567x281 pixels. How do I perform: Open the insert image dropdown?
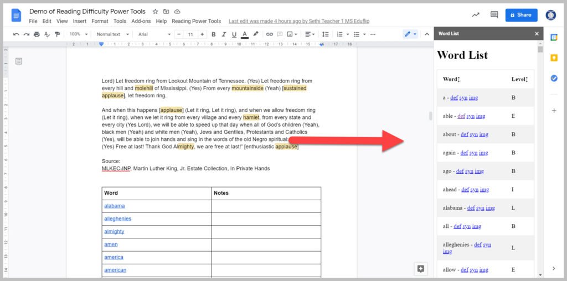point(292,34)
